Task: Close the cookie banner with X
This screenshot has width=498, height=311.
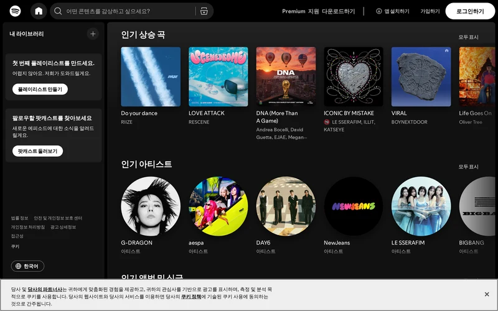Action: click(487, 294)
